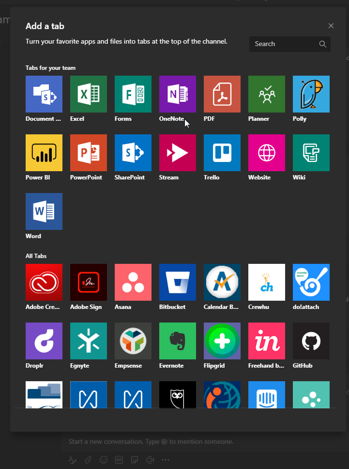Add a Power BI tab
This screenshot has width=349, height=469.
coord(44,153)
